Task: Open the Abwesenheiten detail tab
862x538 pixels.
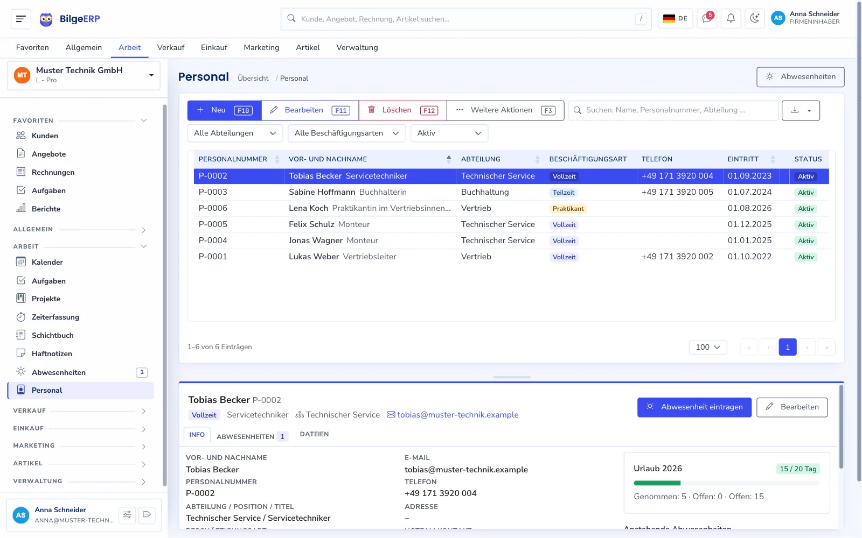Action: point(252,436)
